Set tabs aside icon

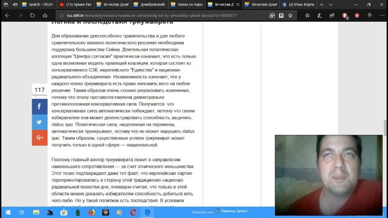[x=15, y=4]
